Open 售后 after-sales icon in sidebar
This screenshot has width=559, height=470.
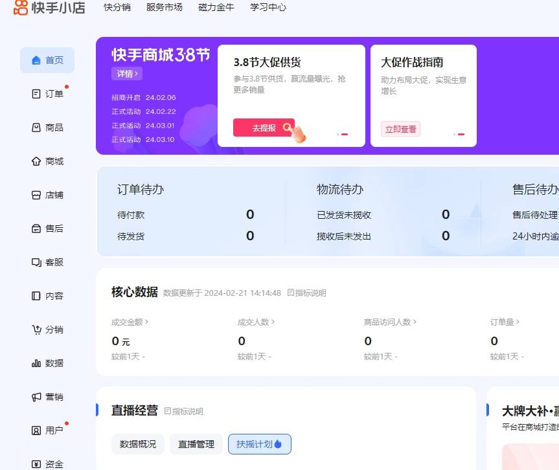(36, 229)
